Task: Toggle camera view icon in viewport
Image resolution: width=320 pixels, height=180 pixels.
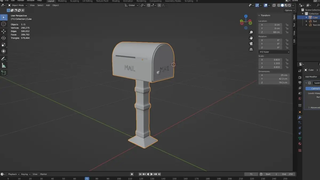Action: [251, 44]
